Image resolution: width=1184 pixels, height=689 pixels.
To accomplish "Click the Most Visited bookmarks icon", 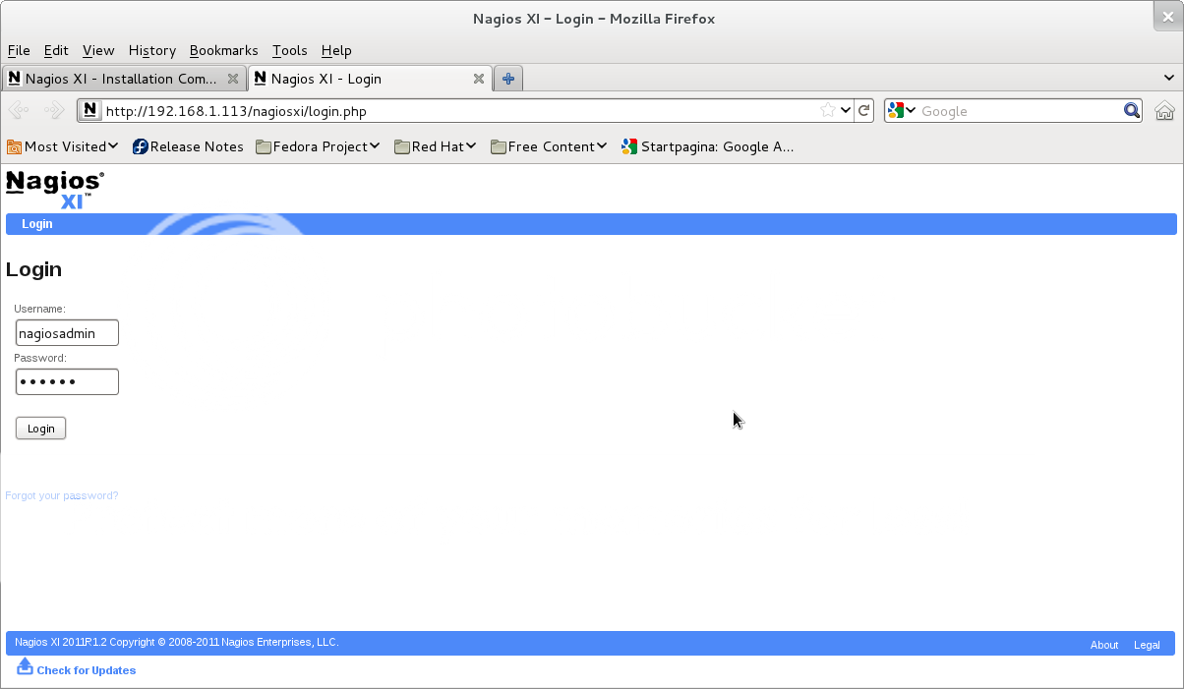I will tap(14, 146).
